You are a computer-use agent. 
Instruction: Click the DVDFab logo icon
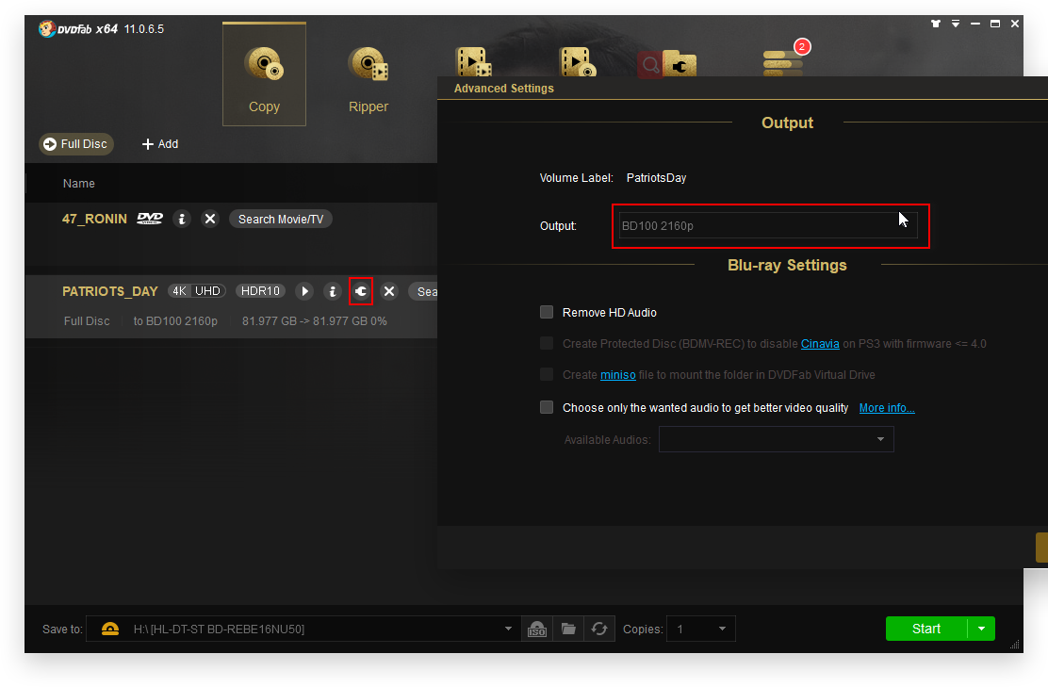coord(47,28)
